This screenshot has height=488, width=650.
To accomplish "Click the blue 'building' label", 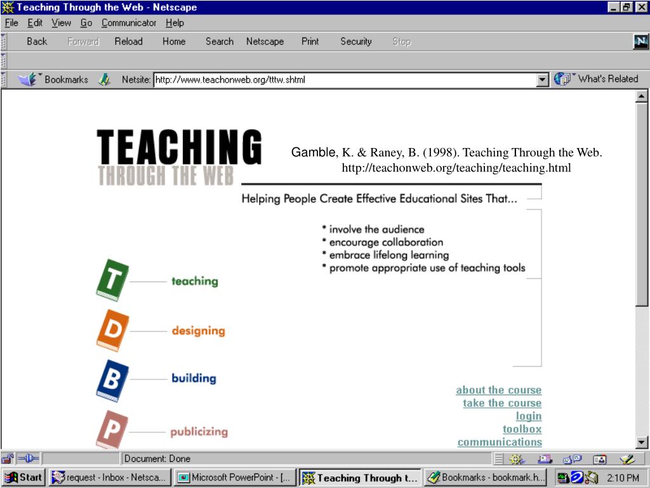I will [x=194, y=378].
